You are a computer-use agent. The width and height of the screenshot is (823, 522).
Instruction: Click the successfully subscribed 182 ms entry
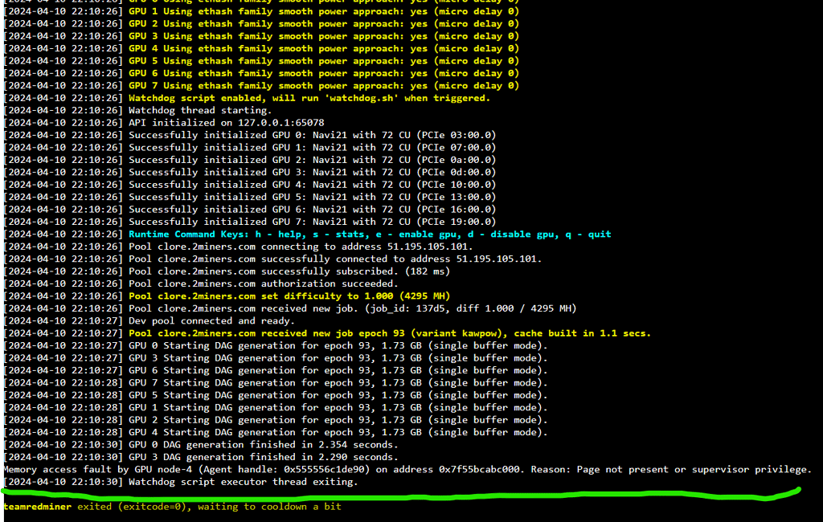click(x=289, y=271)
